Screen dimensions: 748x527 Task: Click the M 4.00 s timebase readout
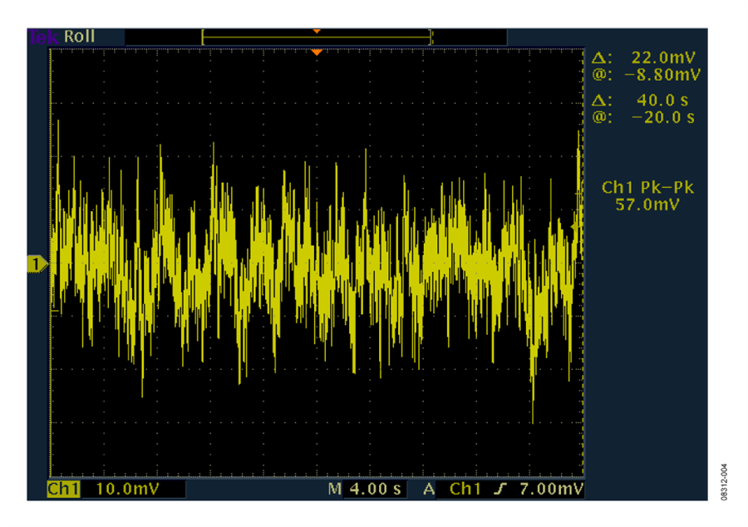click(x=365, y=489)
